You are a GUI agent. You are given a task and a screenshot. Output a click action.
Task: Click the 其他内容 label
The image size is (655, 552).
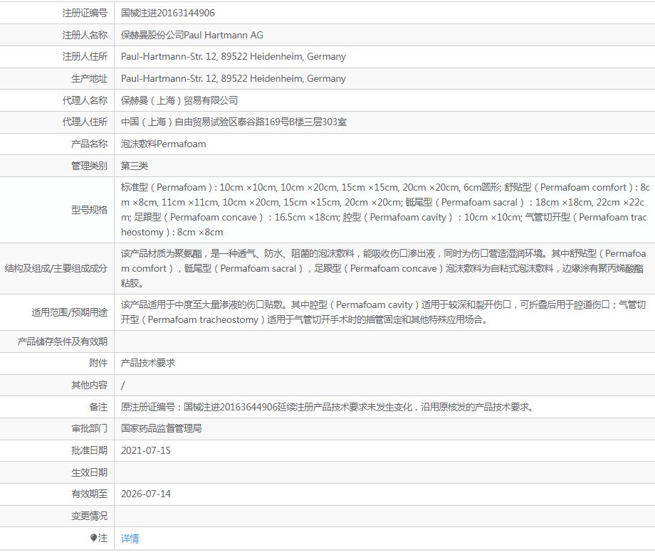pos(90,385)
